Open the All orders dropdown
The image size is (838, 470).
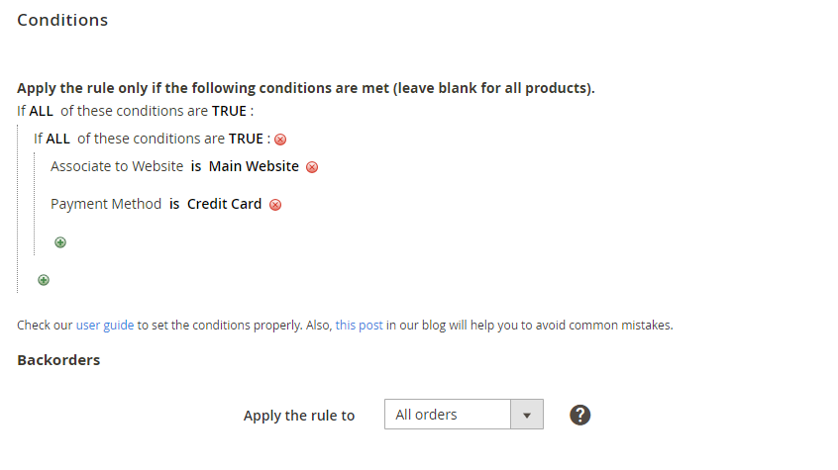[463, 415]
